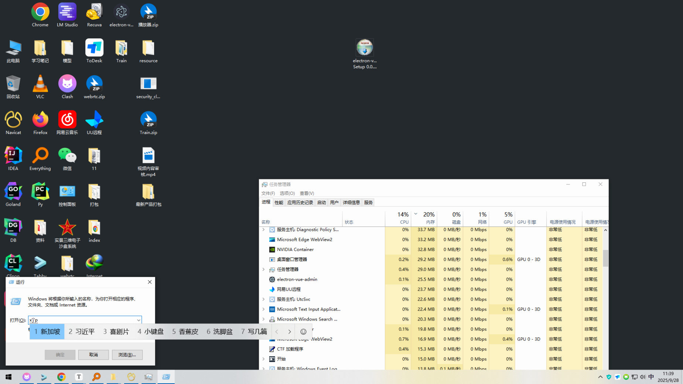Click Chrome in the taskbar
Screen dimensions: 683x384
pyautogui.click(x=61, y=377)
